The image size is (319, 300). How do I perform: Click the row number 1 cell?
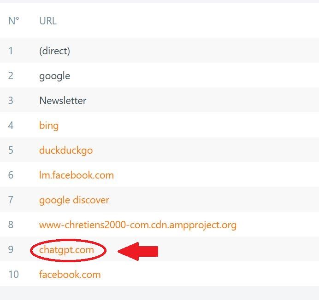click(x=11, y=51)
